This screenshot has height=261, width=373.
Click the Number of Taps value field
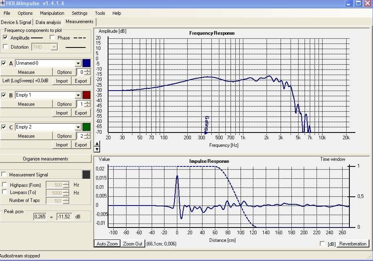click(x=54, y=201)
